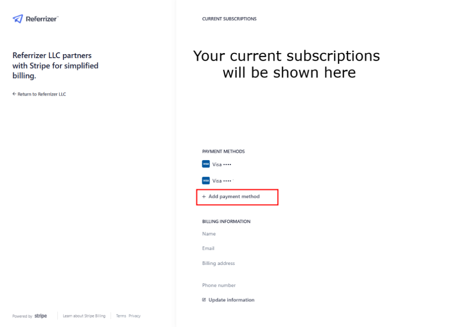
Task: Click the Referrizer paper plane logo icon
Action: click(18, 19)
